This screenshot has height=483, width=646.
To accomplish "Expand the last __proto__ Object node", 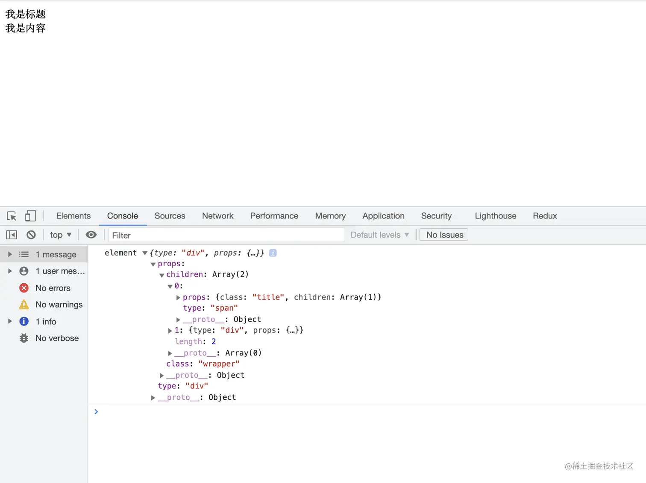I will point(153,398).
